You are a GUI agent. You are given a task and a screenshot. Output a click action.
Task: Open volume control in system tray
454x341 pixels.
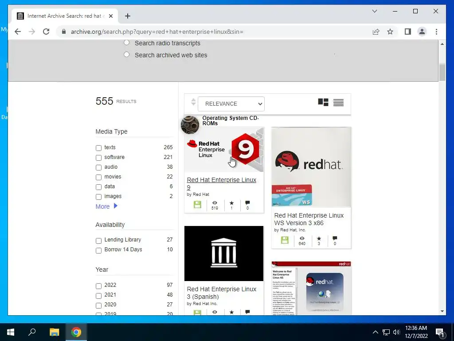tap(396, 332)
